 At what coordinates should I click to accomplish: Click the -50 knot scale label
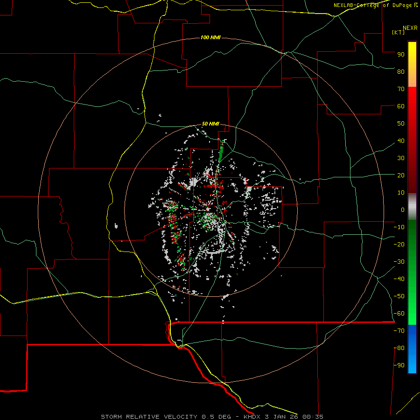[399, 296]
